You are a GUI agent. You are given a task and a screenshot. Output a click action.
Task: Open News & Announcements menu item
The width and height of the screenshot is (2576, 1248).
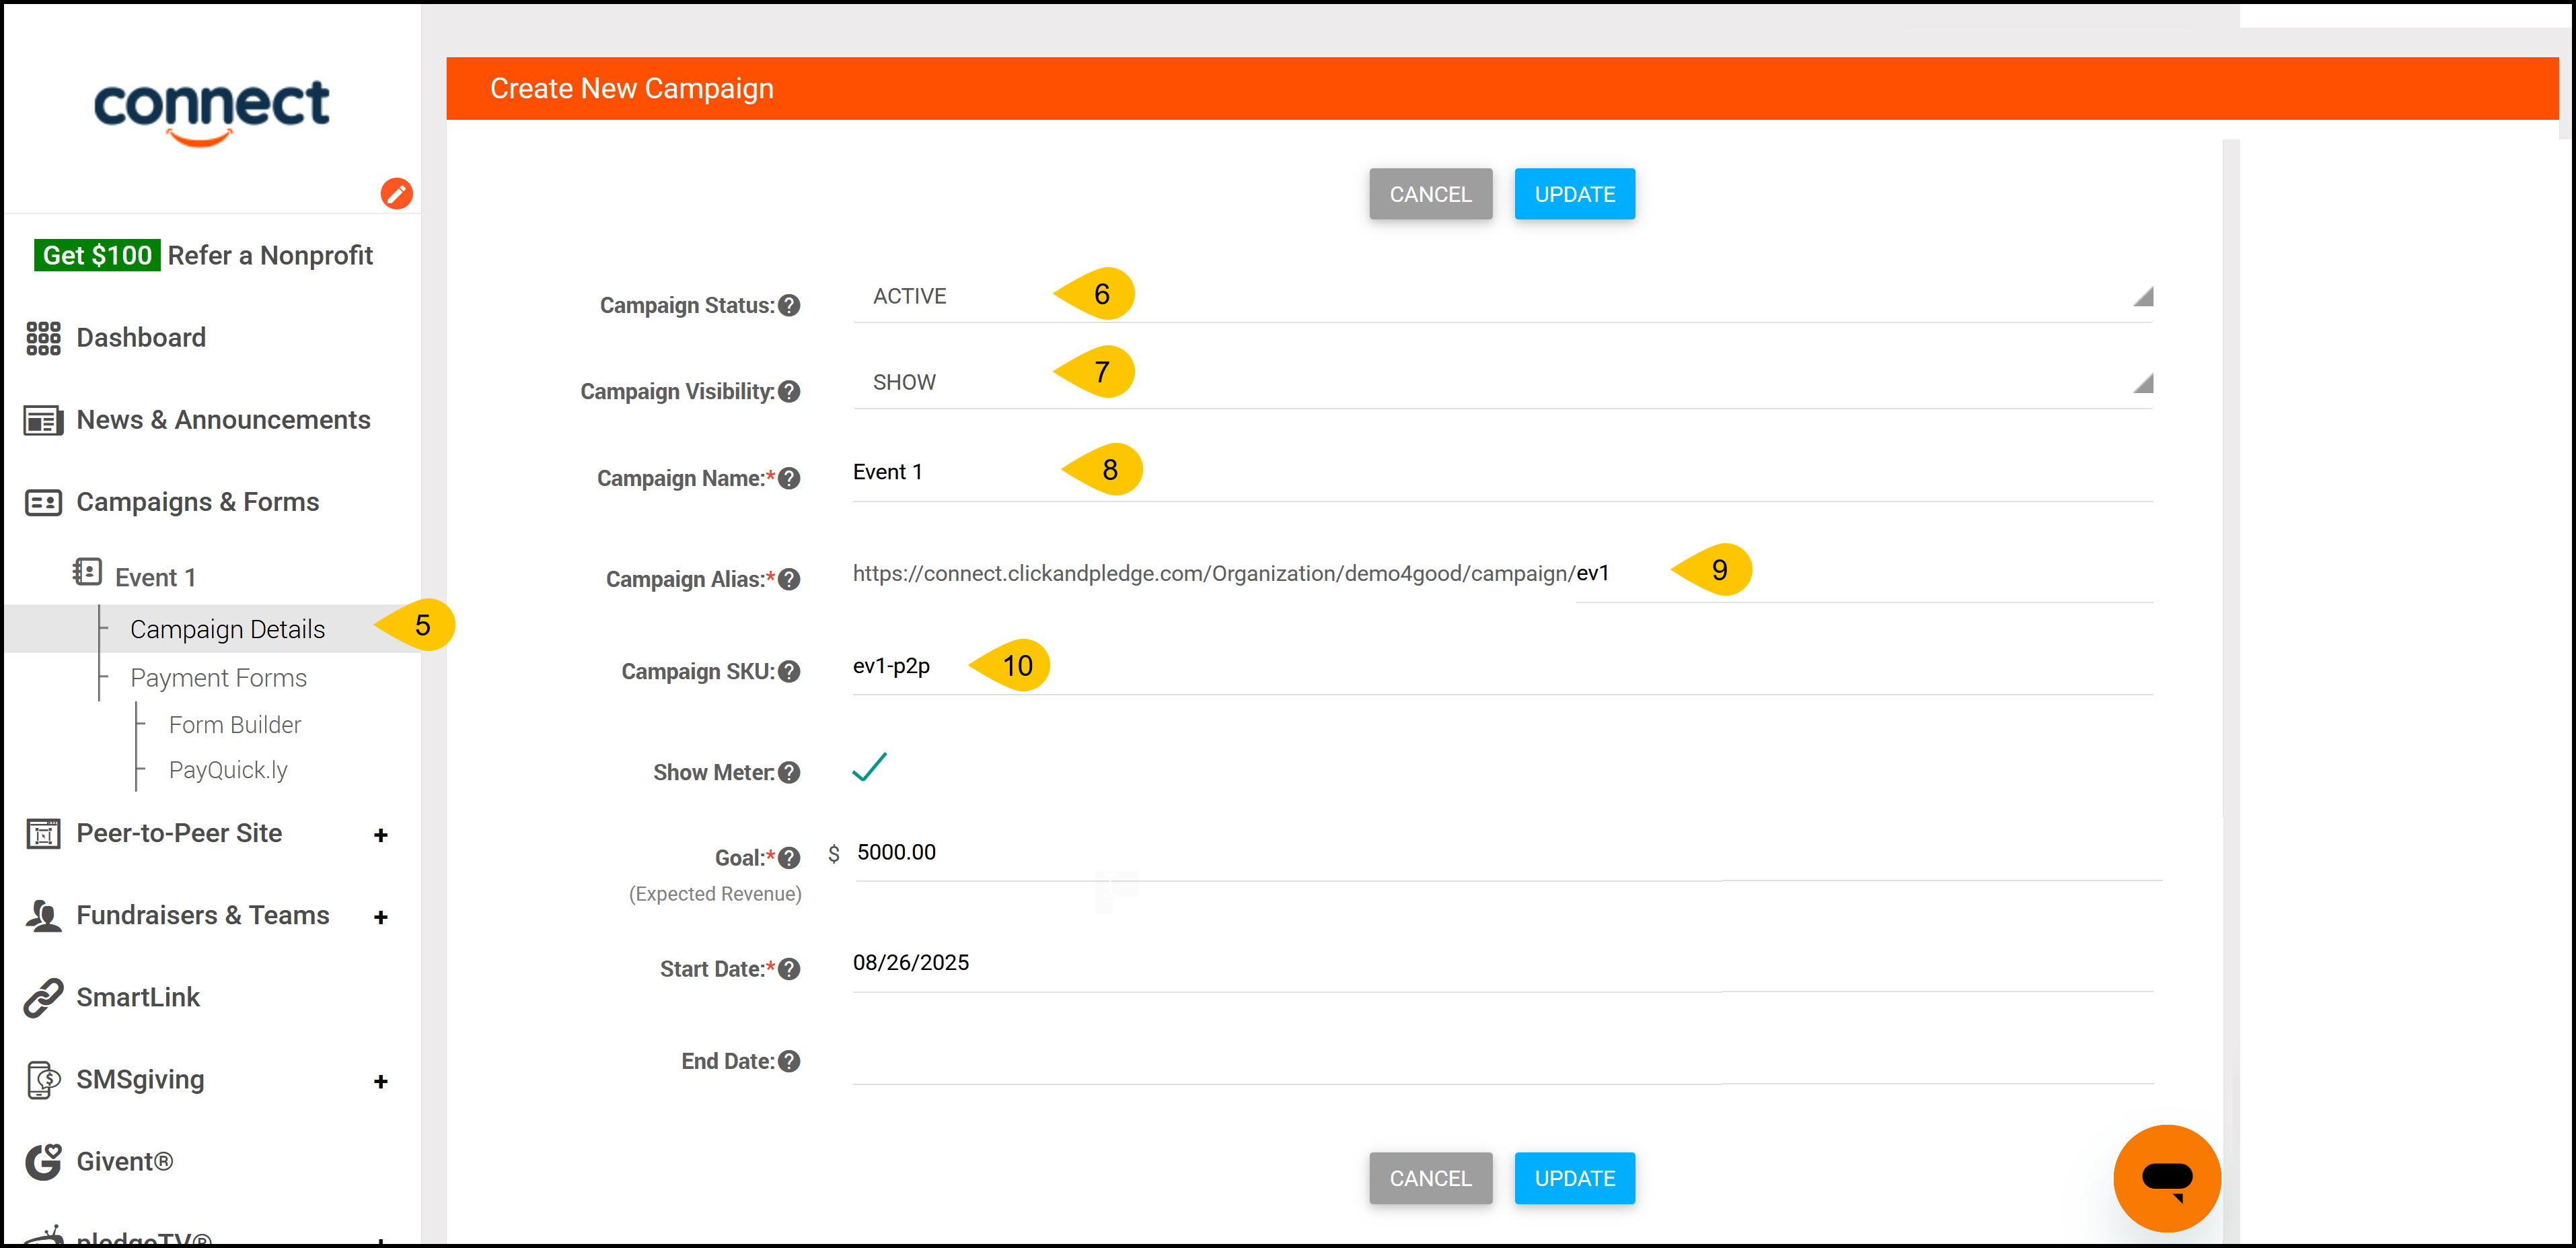223,420
